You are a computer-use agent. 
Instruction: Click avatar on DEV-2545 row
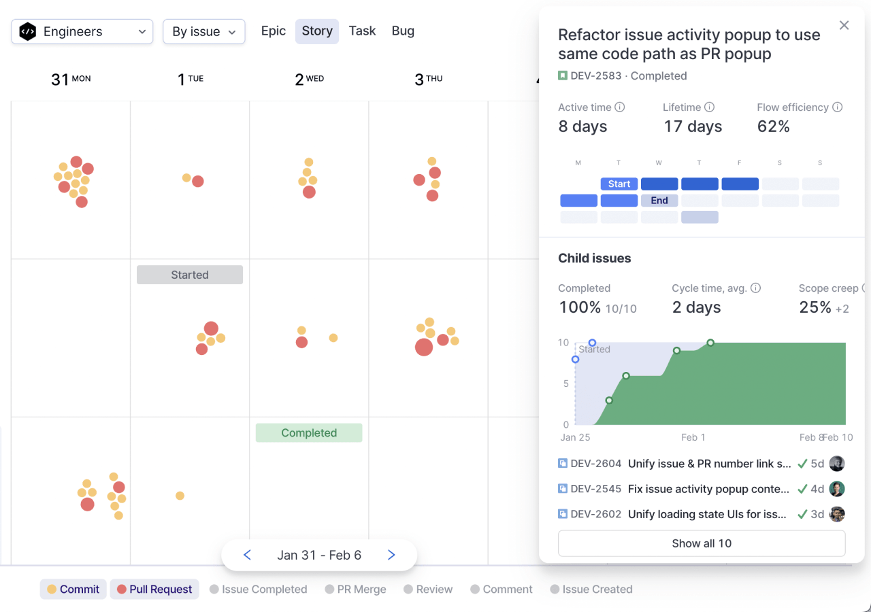[837, 489]
